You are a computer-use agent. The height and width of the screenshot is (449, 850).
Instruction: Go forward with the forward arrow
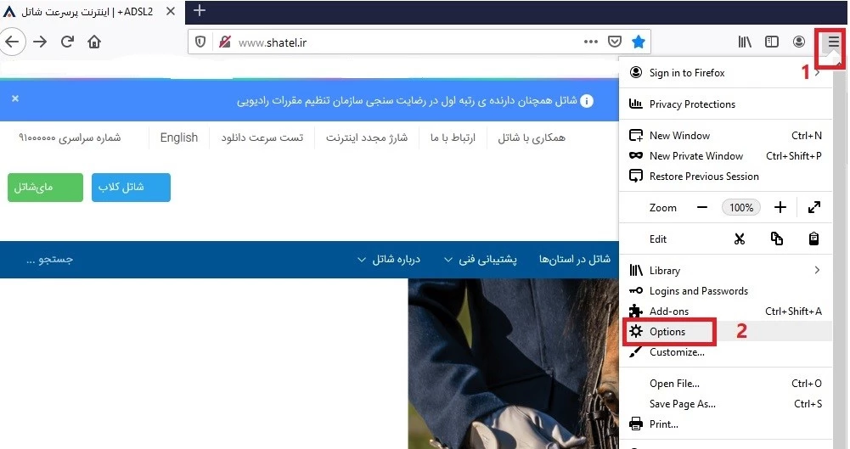pos(40,42)
